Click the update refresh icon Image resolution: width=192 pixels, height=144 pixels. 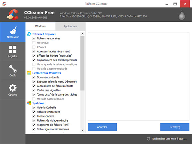148,139
